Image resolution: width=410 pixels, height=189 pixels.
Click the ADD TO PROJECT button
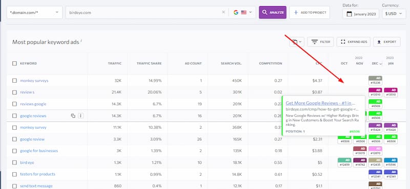pos(310,12)
